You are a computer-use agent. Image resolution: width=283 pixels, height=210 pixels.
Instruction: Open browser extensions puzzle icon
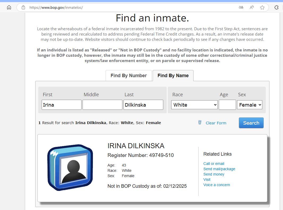click(x=276, y=7)
